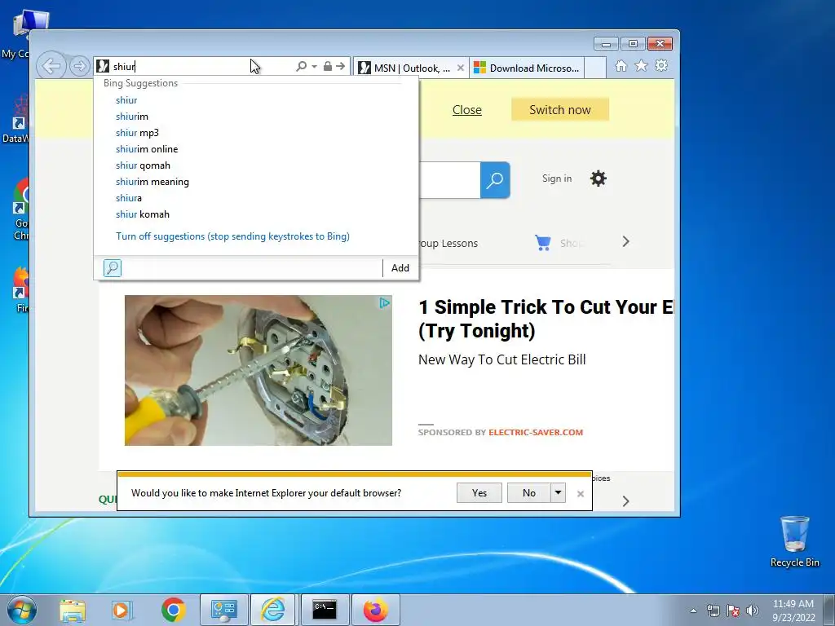Viewport: 835px width, 626px height.
Task: Open the Windows Start button
Action: click(x=22, y=610)
